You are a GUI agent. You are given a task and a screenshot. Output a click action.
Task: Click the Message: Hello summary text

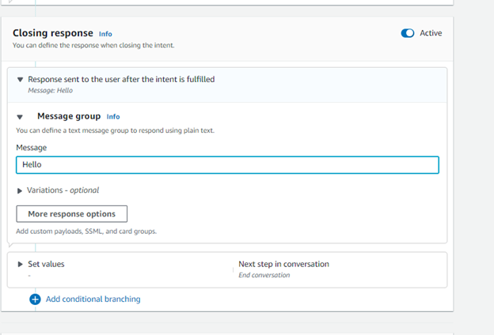51,91
